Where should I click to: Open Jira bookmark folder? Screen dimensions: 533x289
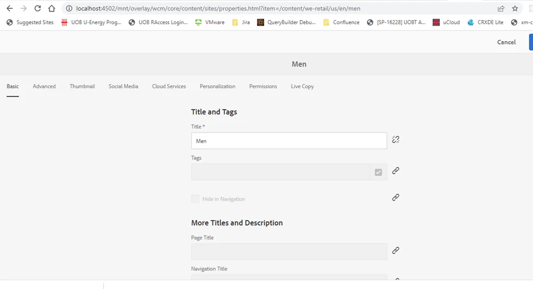pos(241,22)
